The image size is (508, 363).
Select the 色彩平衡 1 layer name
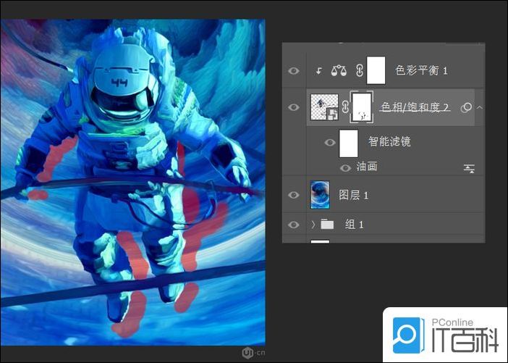(x=421, y=70)
